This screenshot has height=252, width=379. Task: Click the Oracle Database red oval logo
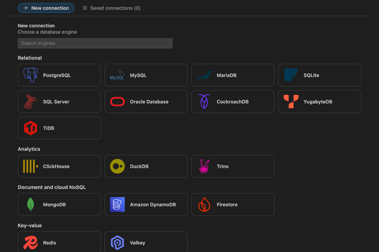(117, 102)
